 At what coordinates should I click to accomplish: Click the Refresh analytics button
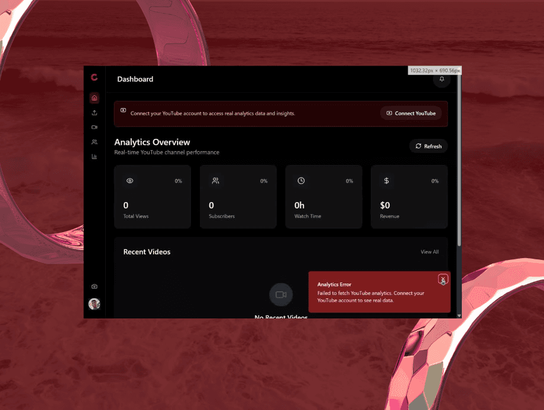click(429, 147)
